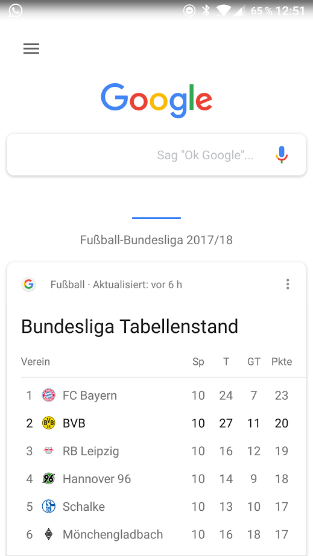Tap the microphone voice search icon
313x556 pixels.
(x=282, y=154)
